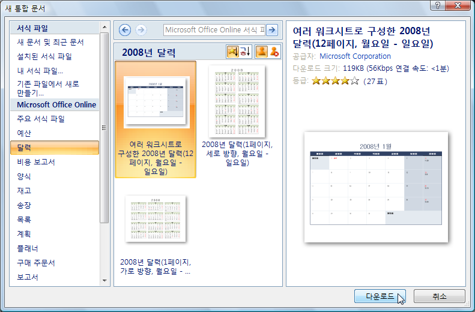Screen dimensions: 475x312
Task: Open the 송장 category
Action: pyautogui.click(x=24, y=205)
